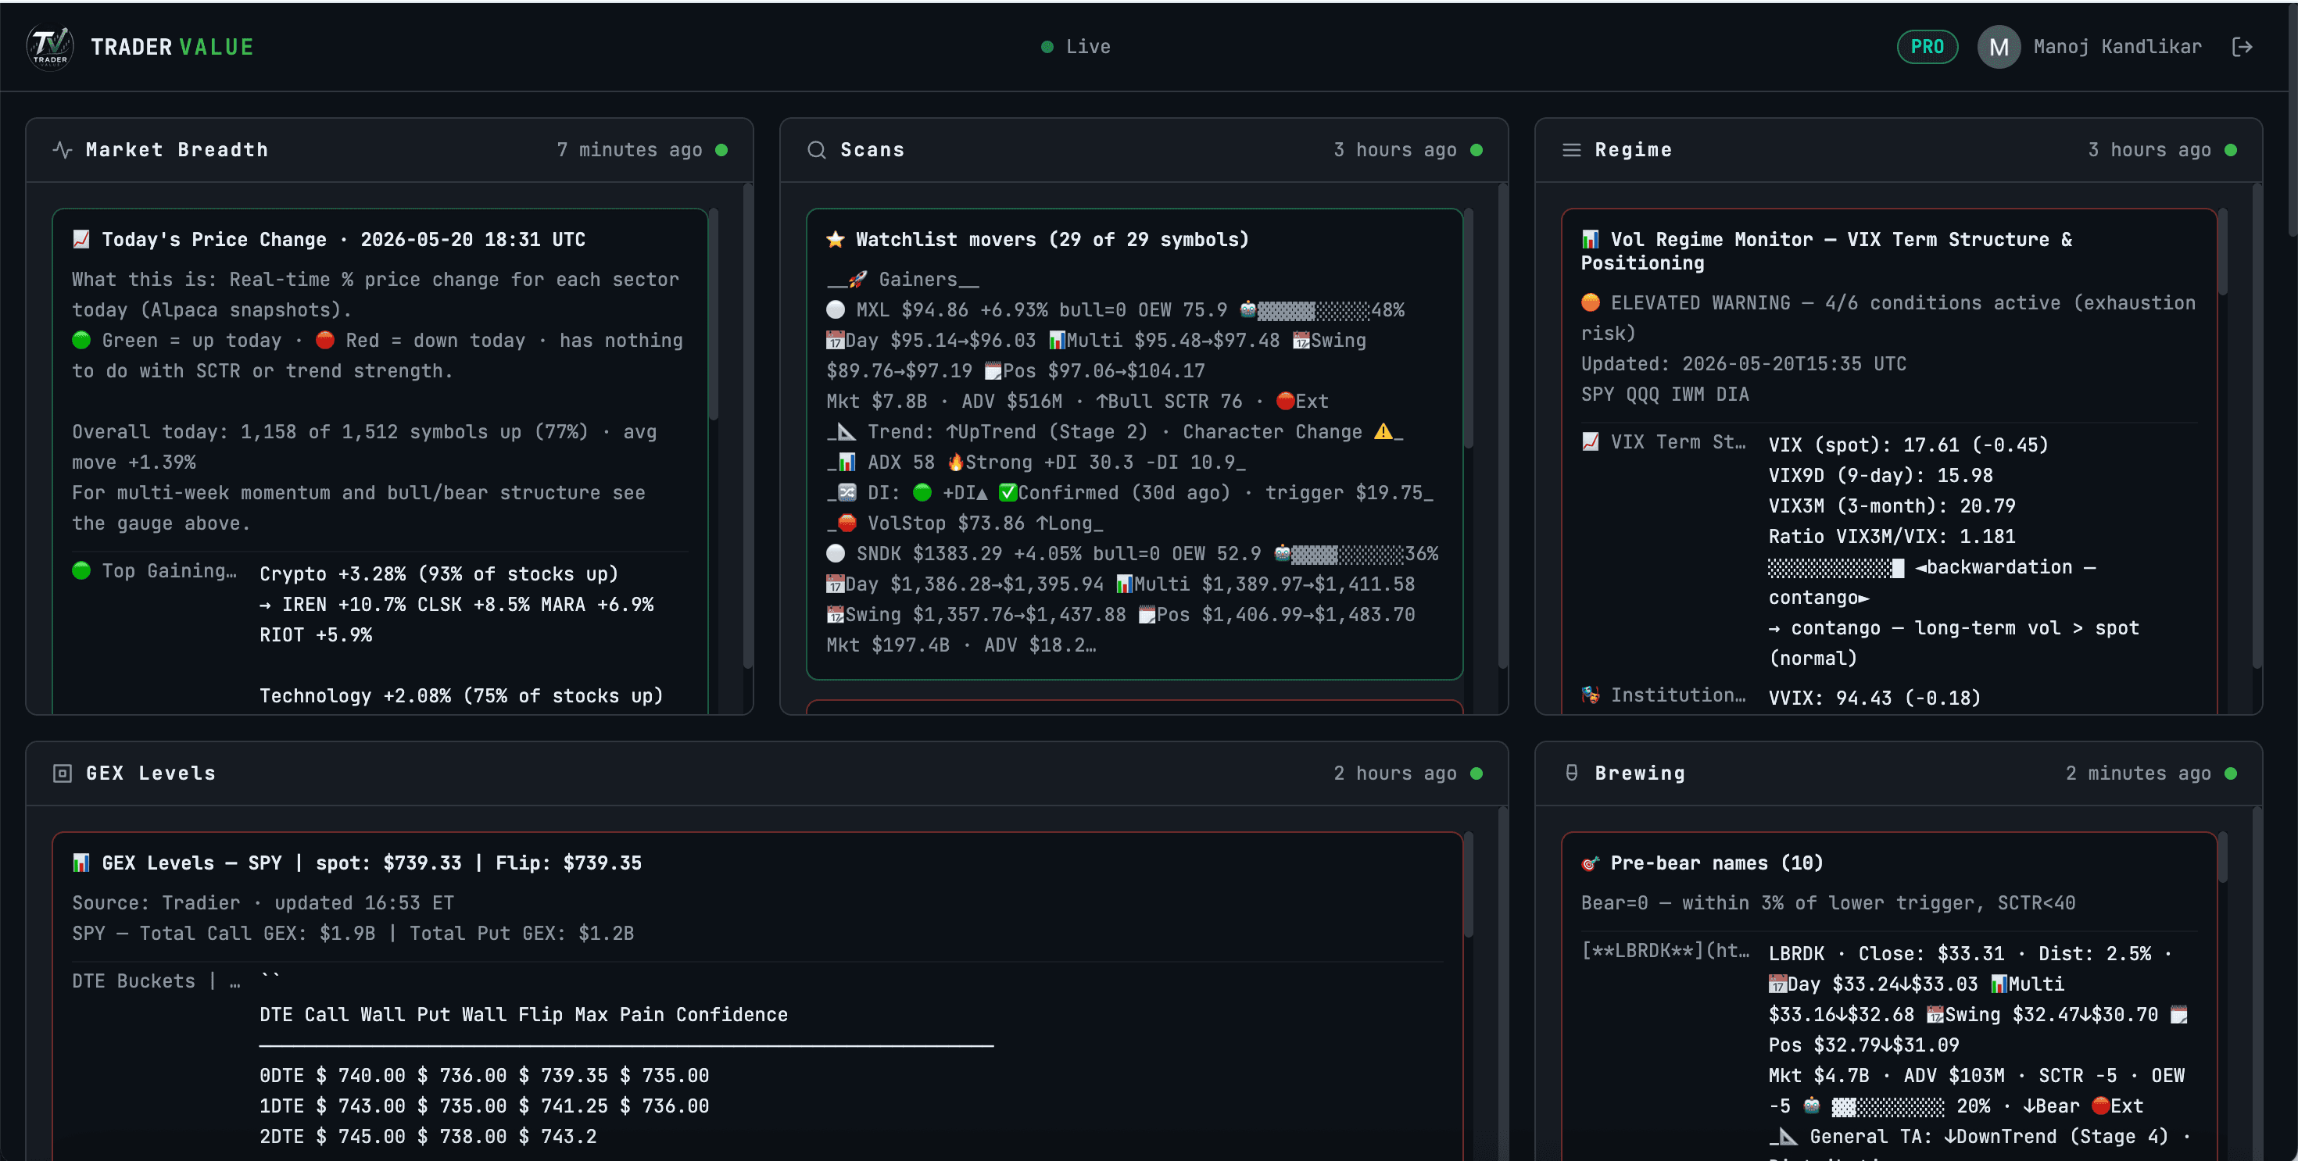Click the bar chart icon beside GEX Levels — SPY
This screenshot has width=2298, height=1161.
coord(81,863)
